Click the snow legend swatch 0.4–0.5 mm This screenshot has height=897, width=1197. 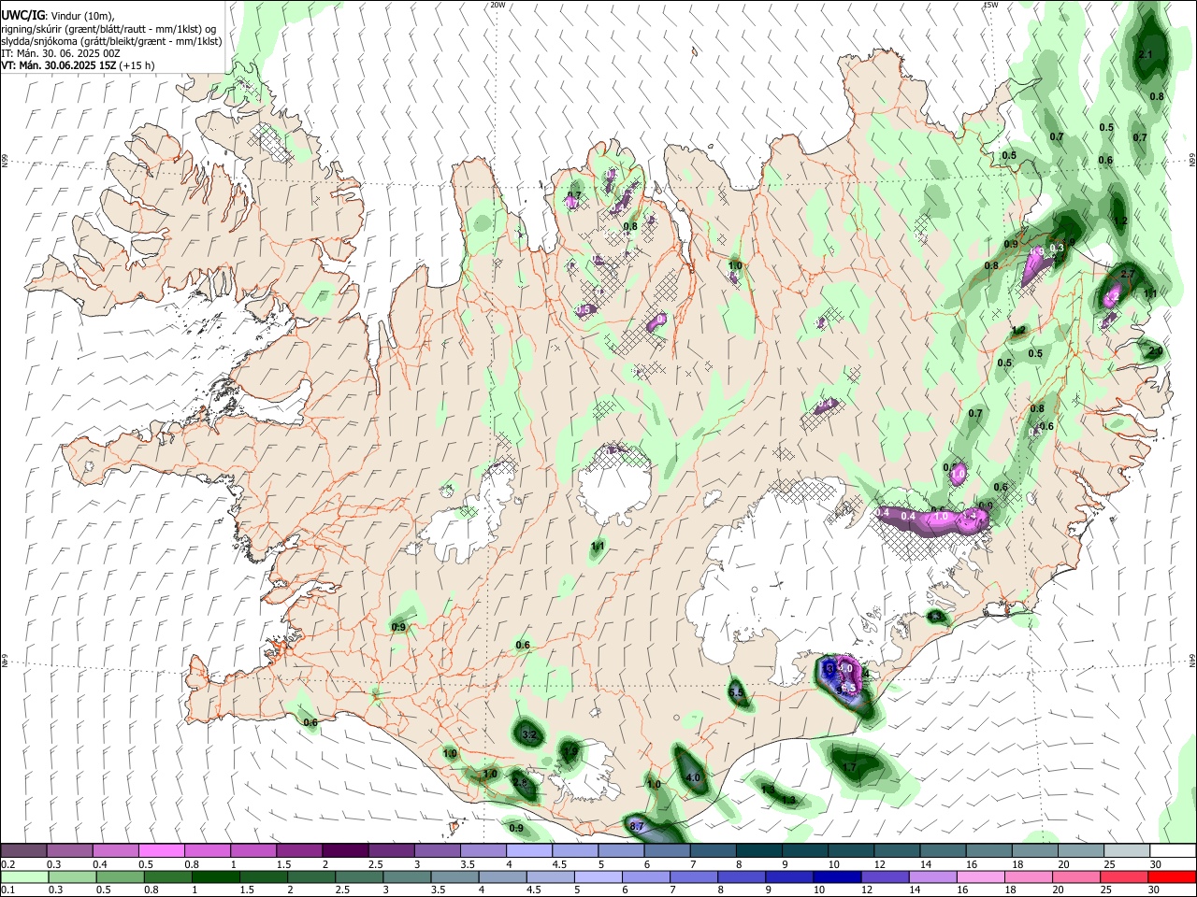[115, 850]
